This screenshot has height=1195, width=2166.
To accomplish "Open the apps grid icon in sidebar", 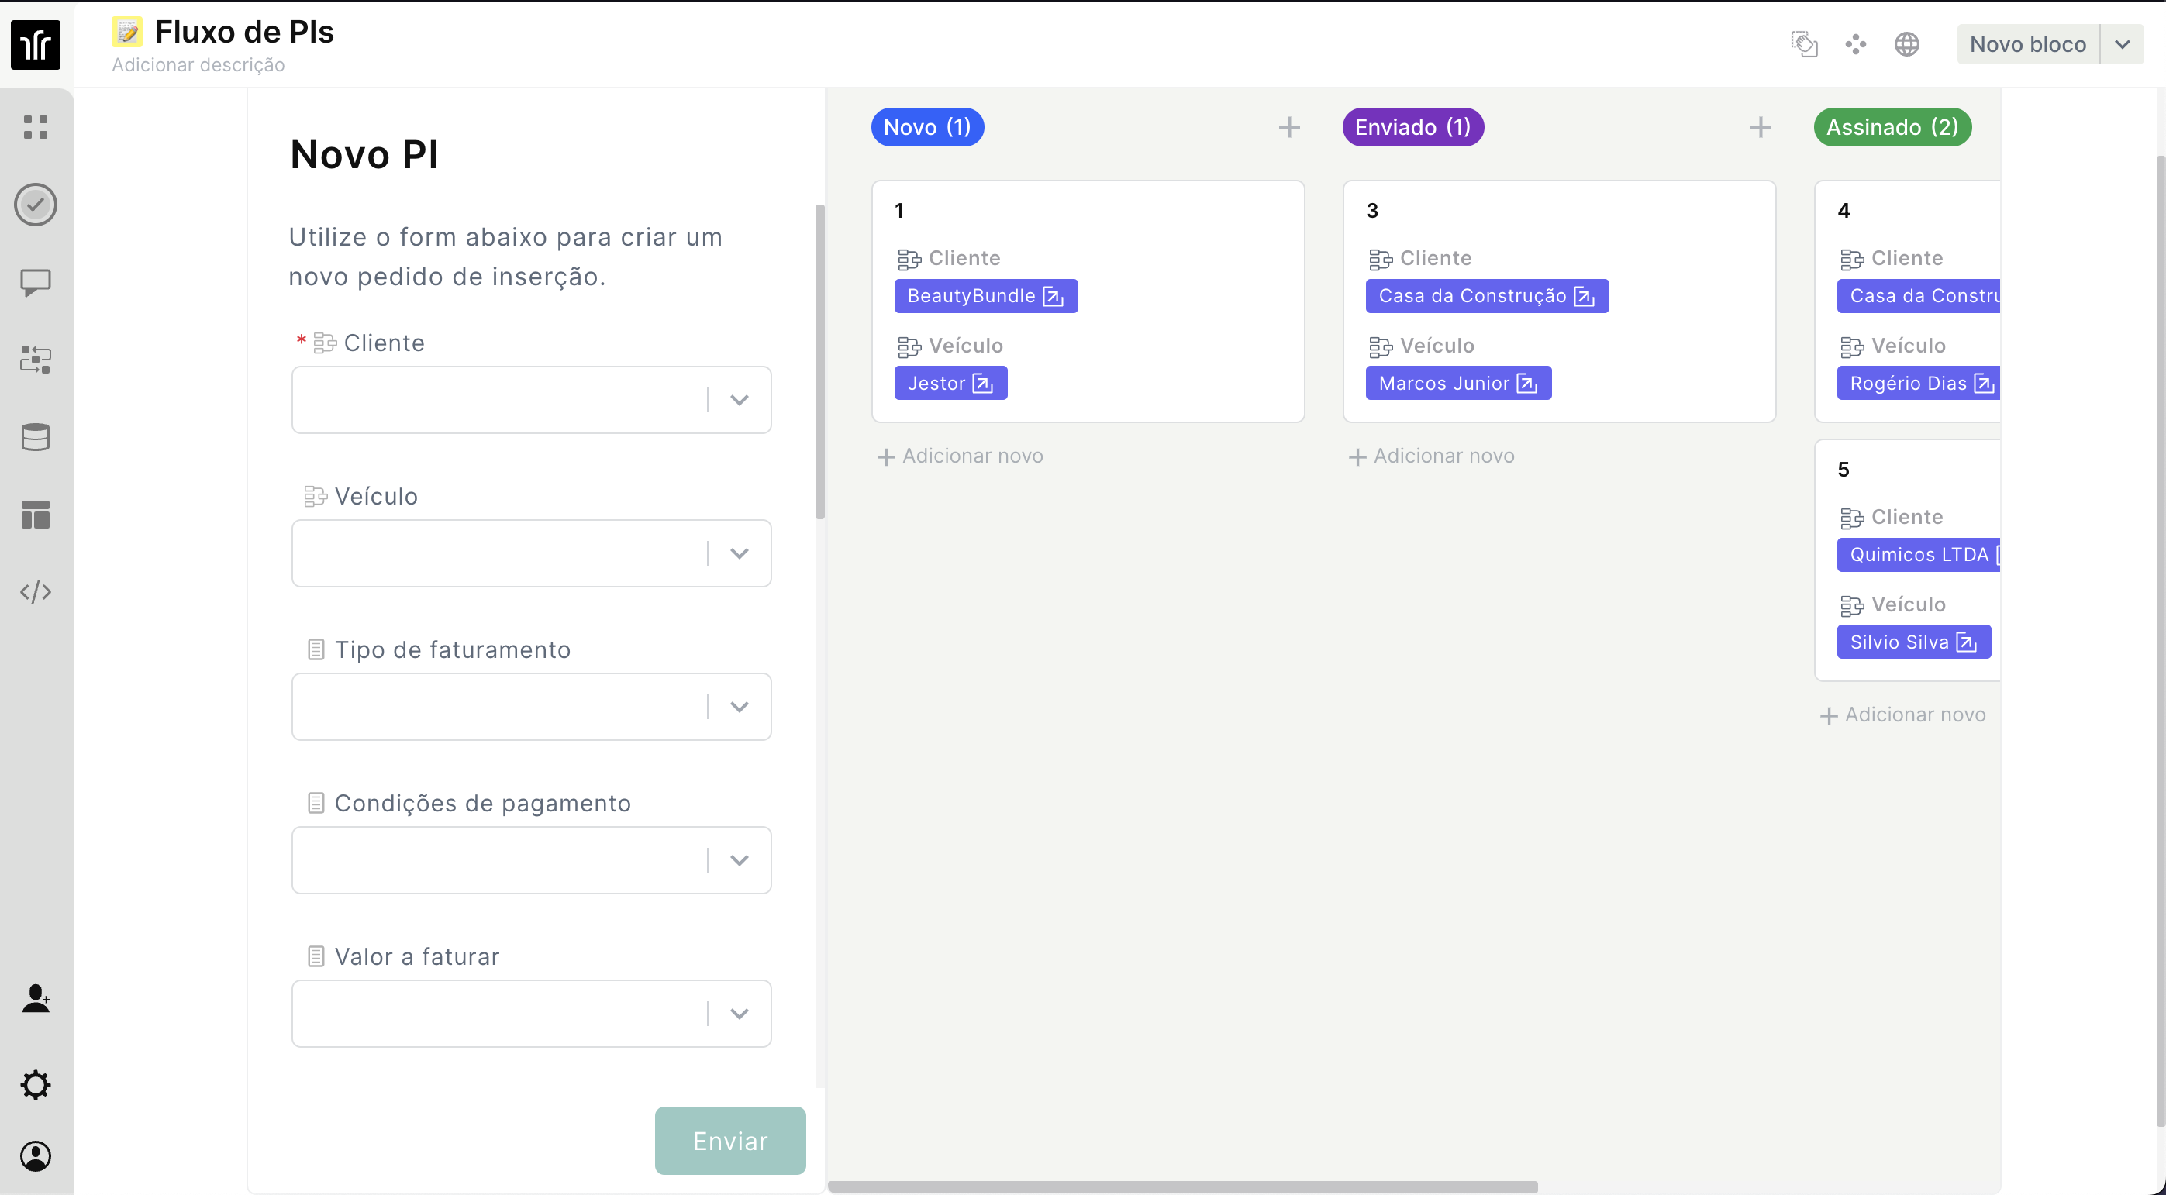I will click(x=36, y=127).
